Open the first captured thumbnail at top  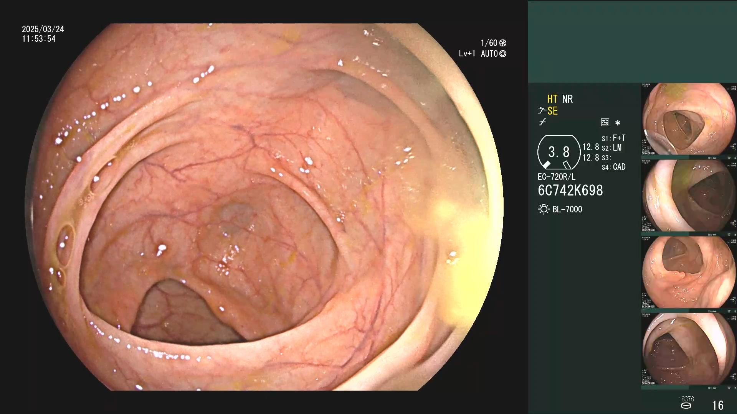click(689, 119)
